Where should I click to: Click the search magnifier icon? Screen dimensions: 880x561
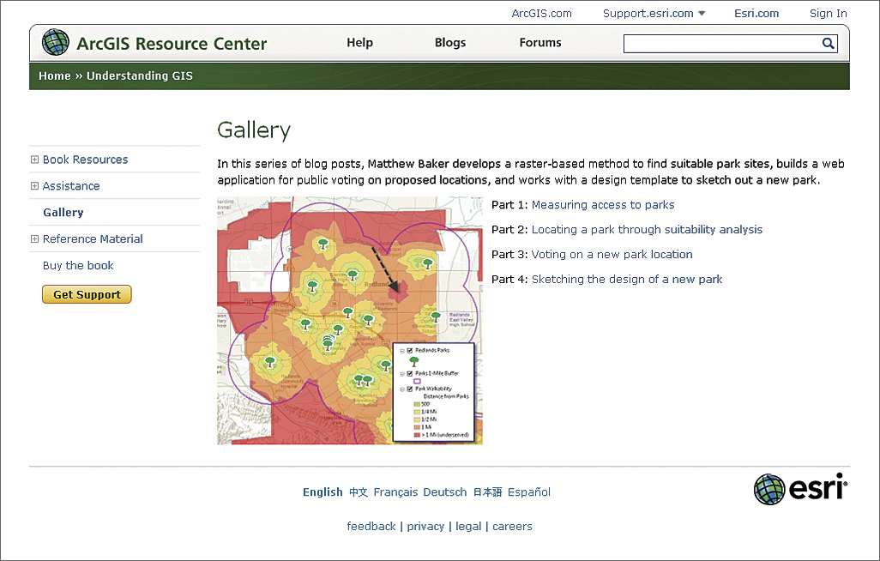coord(828,43)
